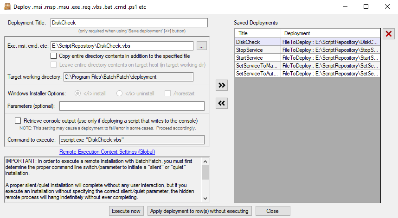Click the StartService FileToDeploy cell

click(330, 58)
